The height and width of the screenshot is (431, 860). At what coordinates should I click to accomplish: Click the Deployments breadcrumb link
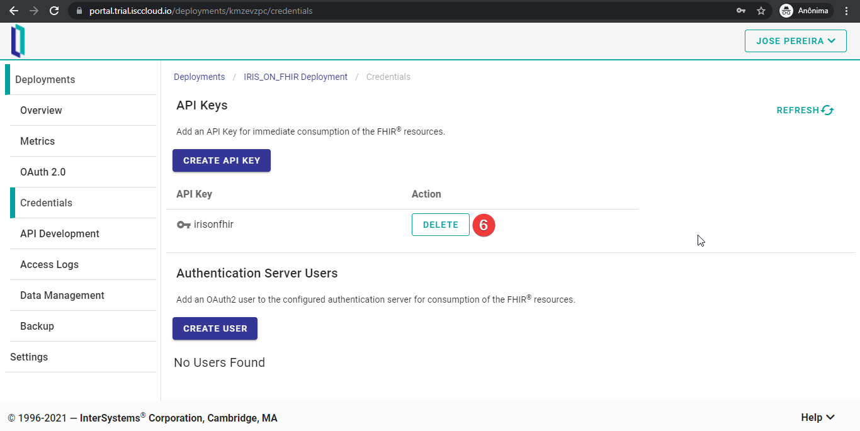pos(199,77)
